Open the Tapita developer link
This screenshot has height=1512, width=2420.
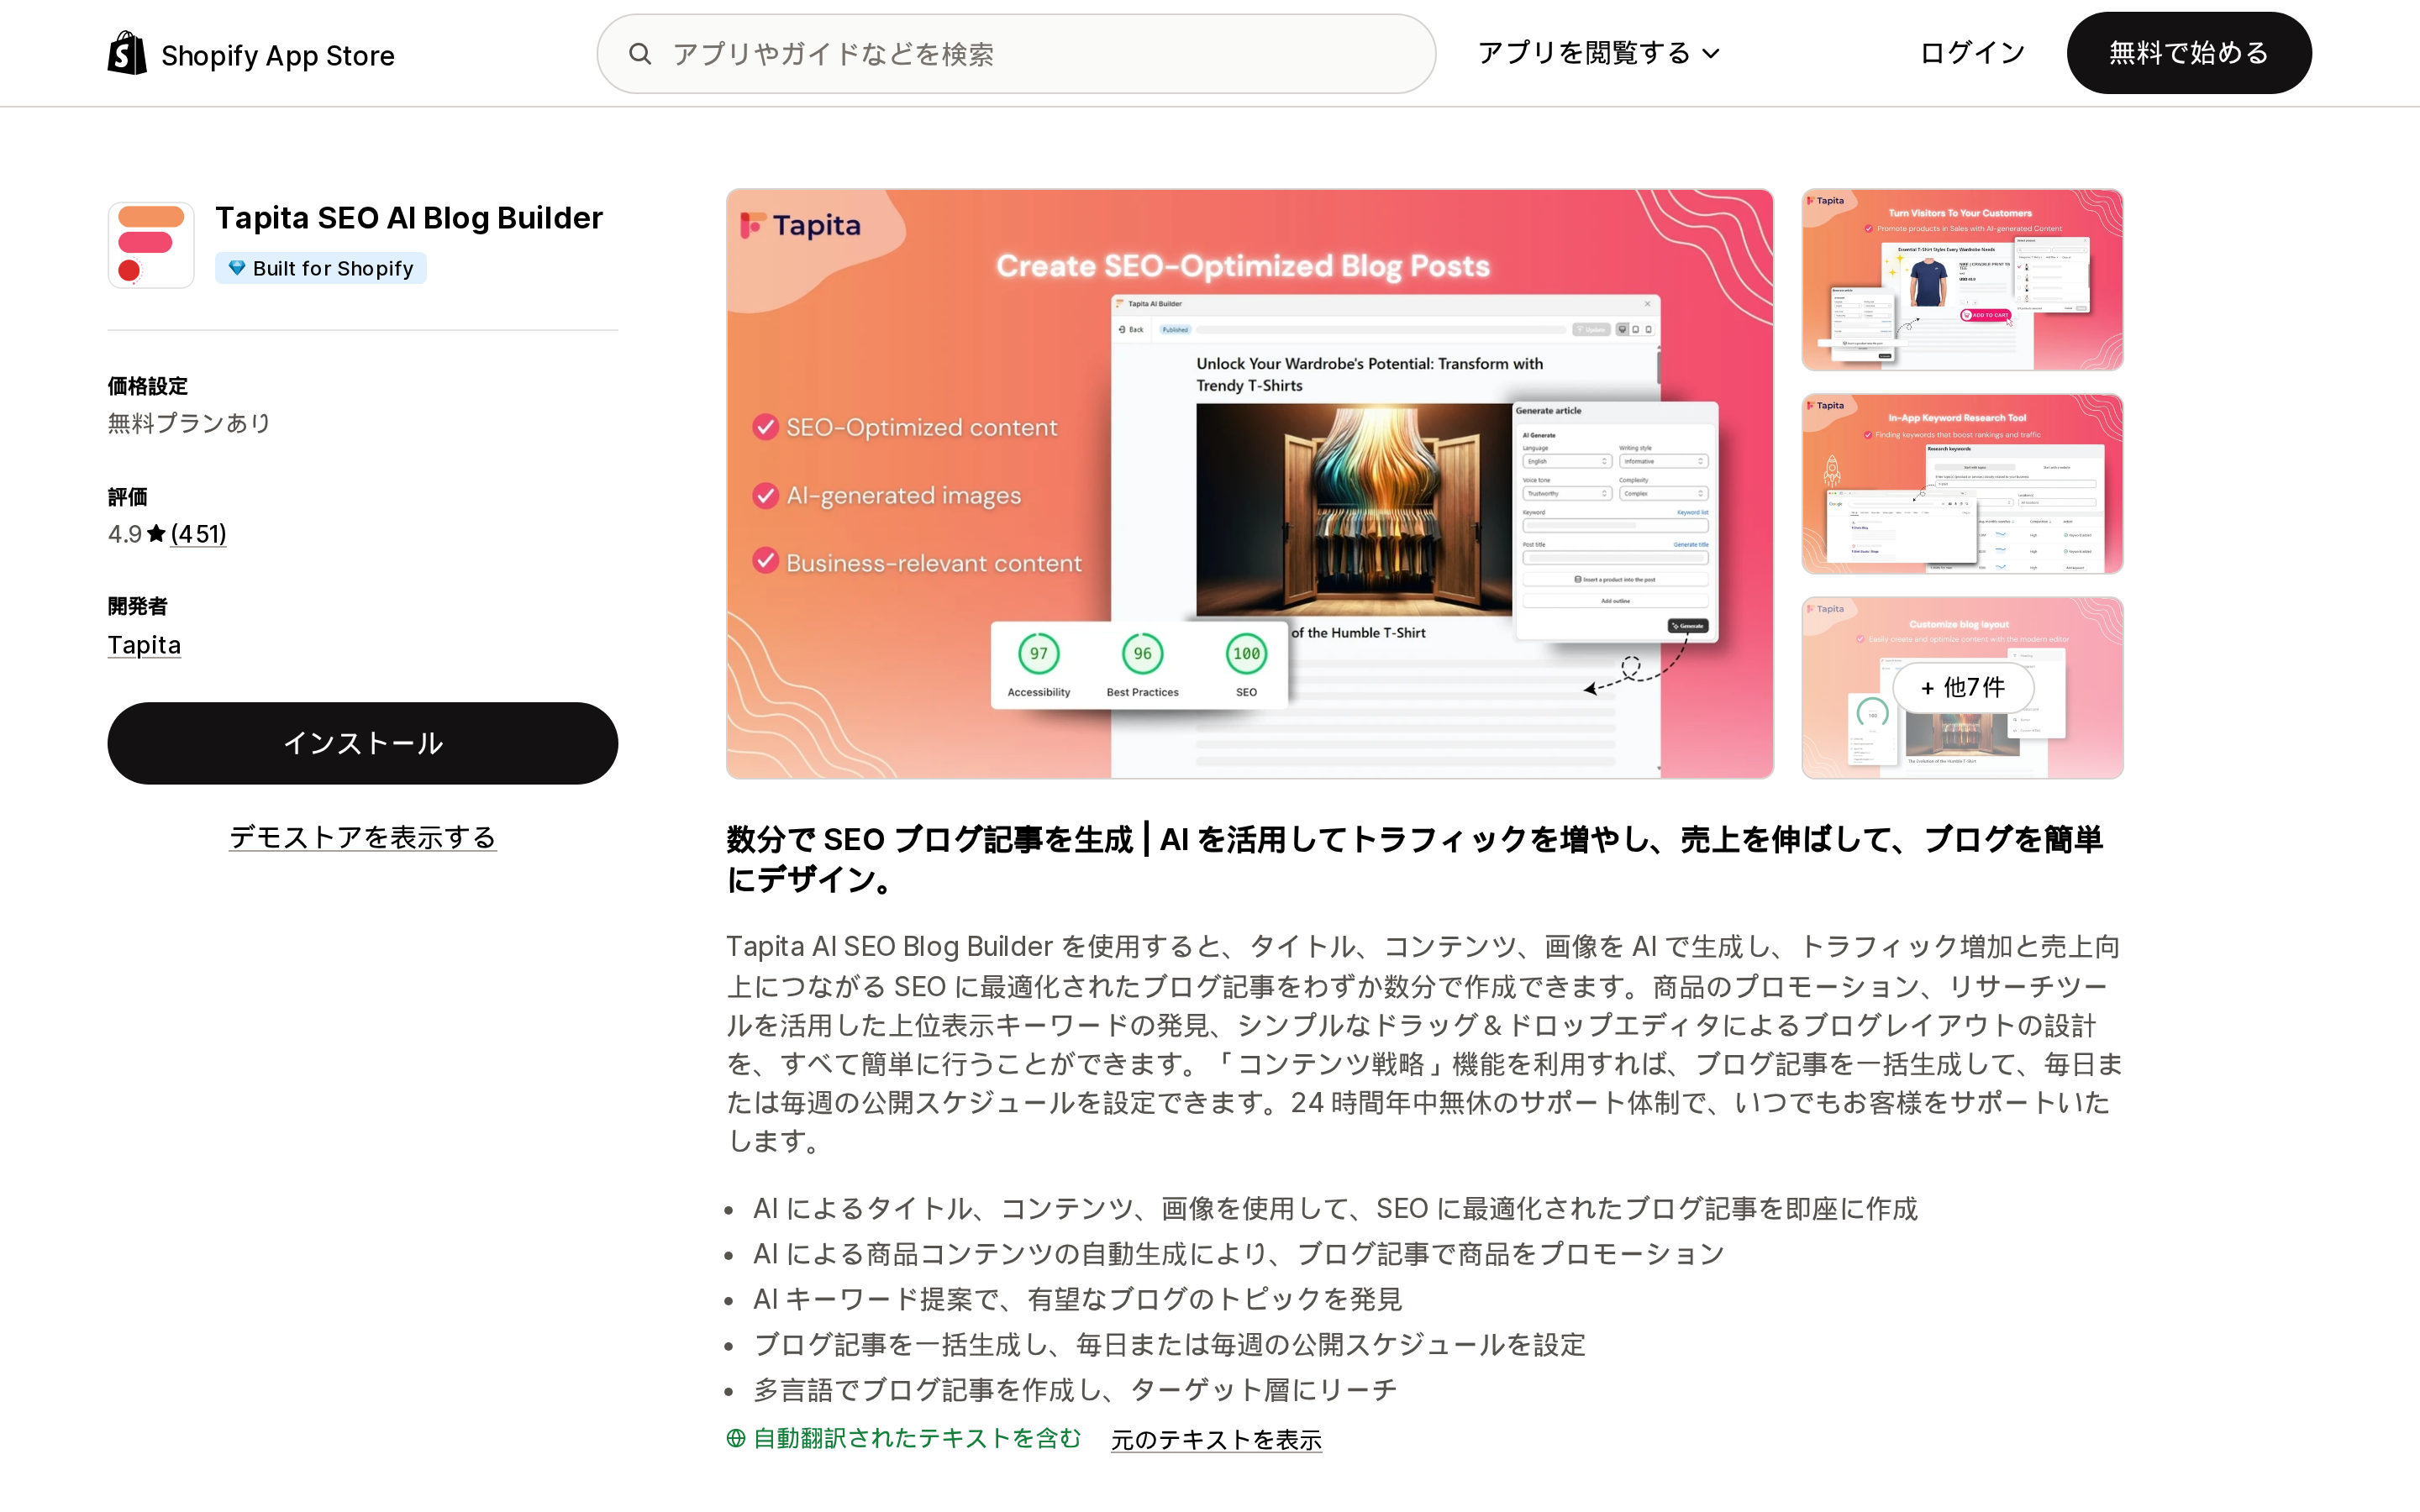[x=144, y=645]
